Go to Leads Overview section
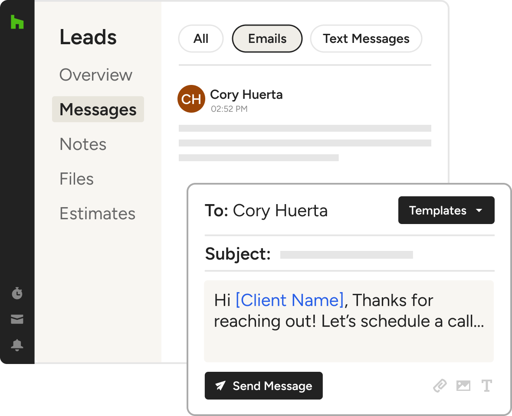This screenshot has width=512, height=416. tap(95, 75)
